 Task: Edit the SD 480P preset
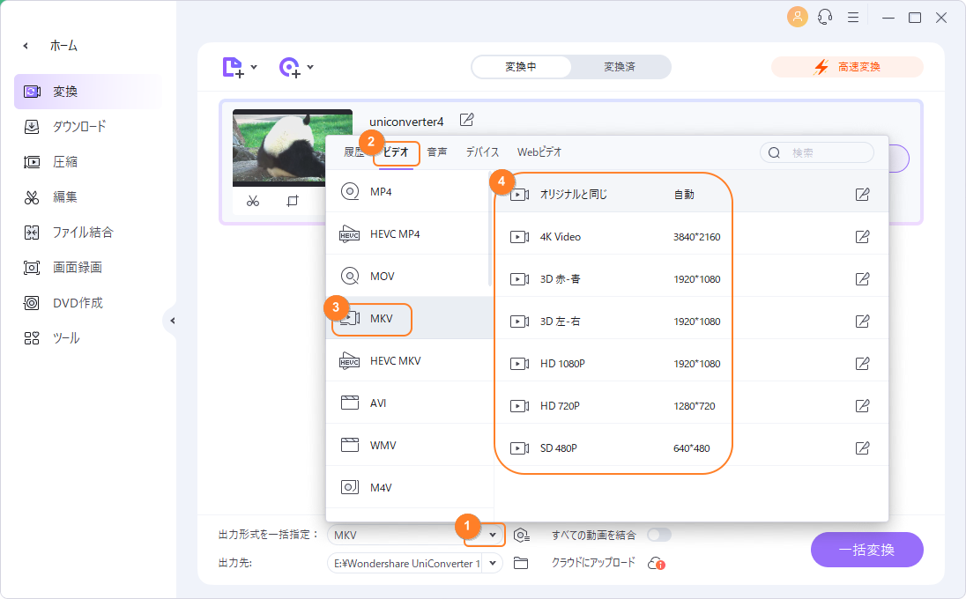863,448
